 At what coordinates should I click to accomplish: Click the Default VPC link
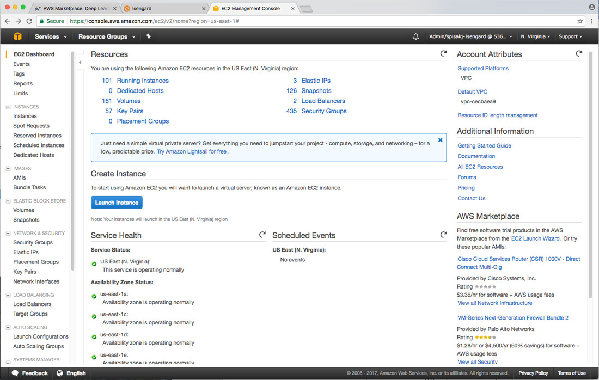point(473,91)
